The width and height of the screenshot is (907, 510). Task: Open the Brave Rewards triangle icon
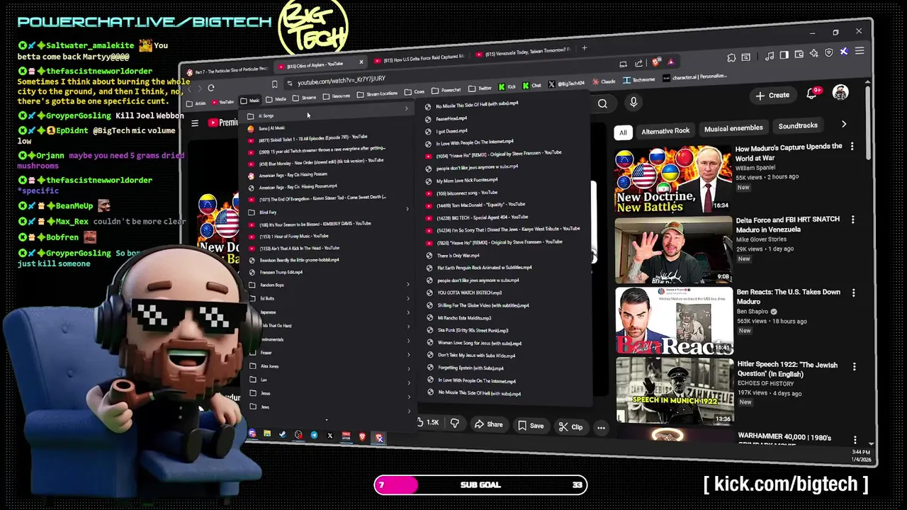coord(670,62)
